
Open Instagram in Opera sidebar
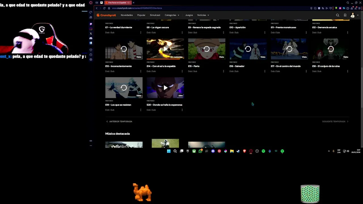coord(91,29)
